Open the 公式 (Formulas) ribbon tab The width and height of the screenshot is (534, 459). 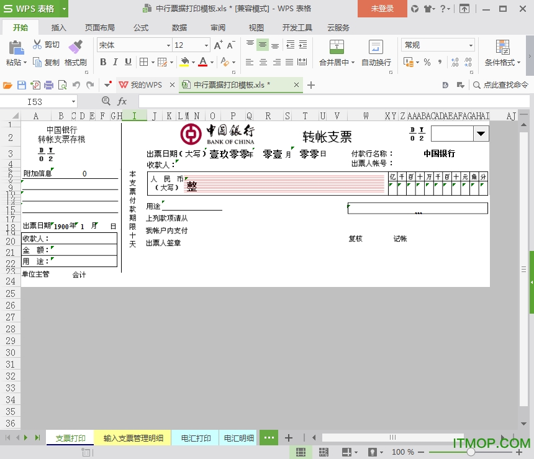coord(141,27)
